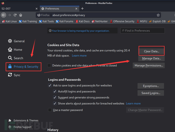The width and height of the screenshot is (175, 132).
Task: Follow the Learn more link for cookies
Action: coord(79,55)
